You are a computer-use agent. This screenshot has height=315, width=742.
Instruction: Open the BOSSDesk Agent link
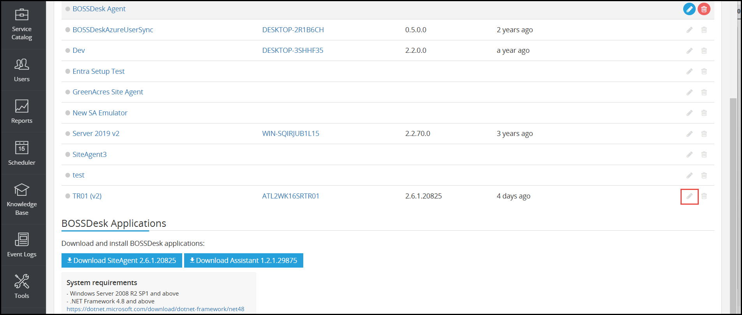coord(99,9)
